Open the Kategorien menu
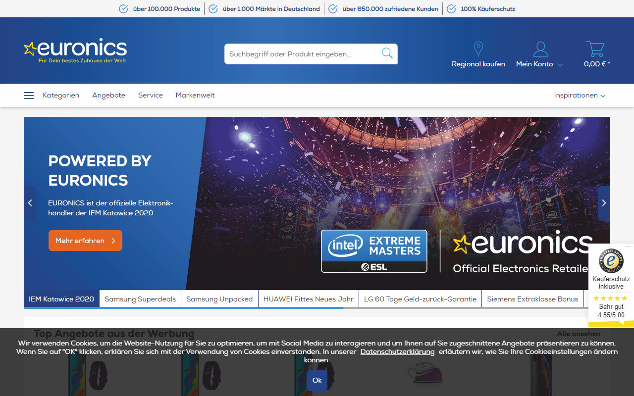The image size is (634, 396). pos(61,96)
